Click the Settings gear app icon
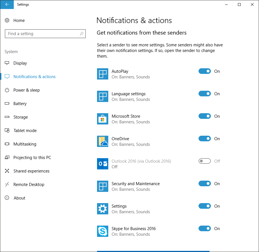The image size is (259, 252). coord(103,209)
